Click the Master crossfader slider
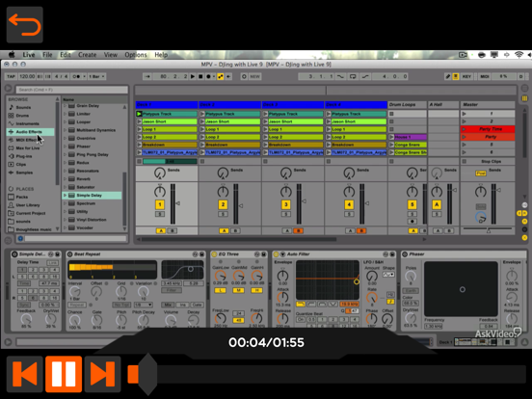The height and width of the screenshot is (399, 532). pos(488,230)
